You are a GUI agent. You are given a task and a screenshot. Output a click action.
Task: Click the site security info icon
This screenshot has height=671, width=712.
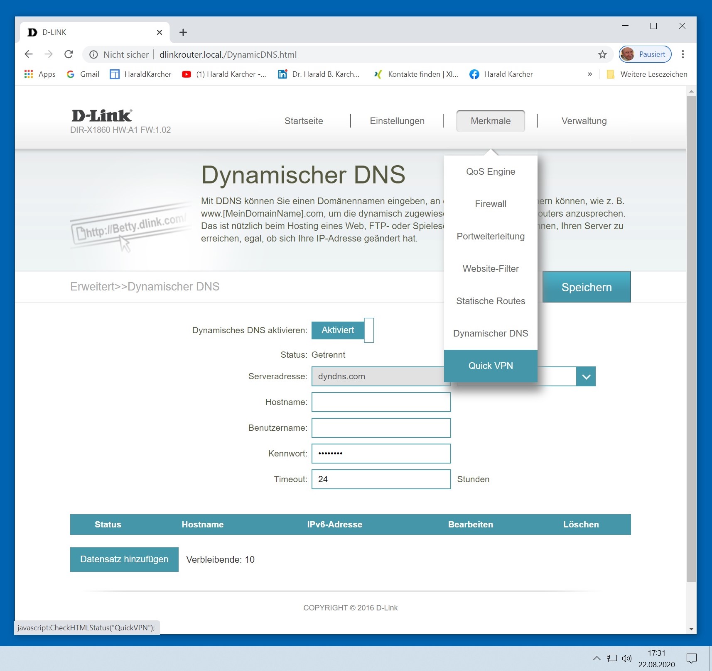click(x=94, y=54)
